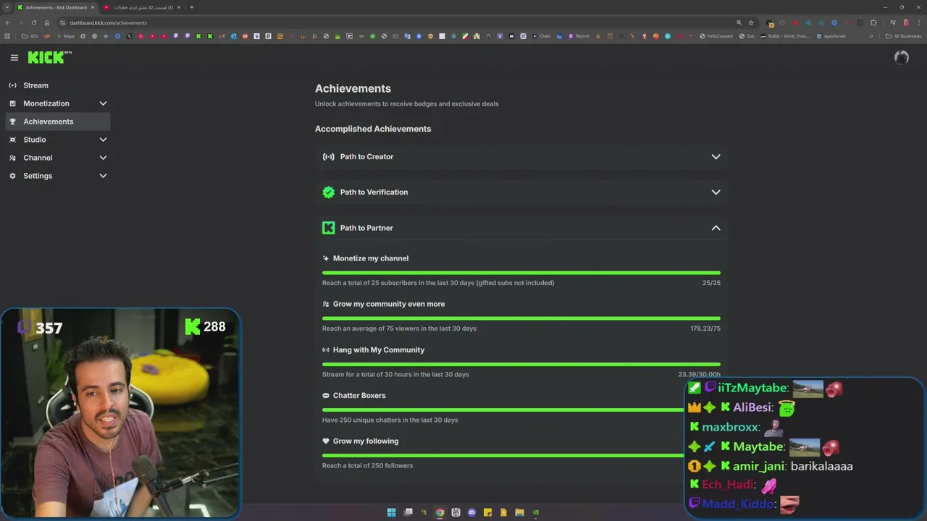Open Chrome from the taskbar
The height and width of the screenshot is (521, 927).
(440, 512)
